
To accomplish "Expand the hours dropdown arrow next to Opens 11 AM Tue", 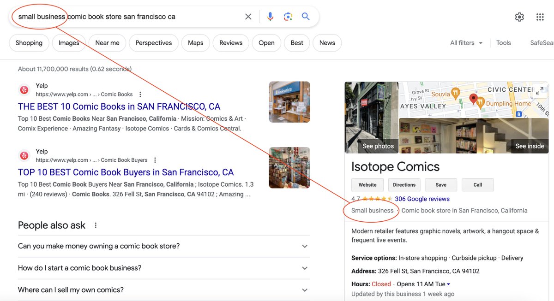I will [x=448, y=284].
